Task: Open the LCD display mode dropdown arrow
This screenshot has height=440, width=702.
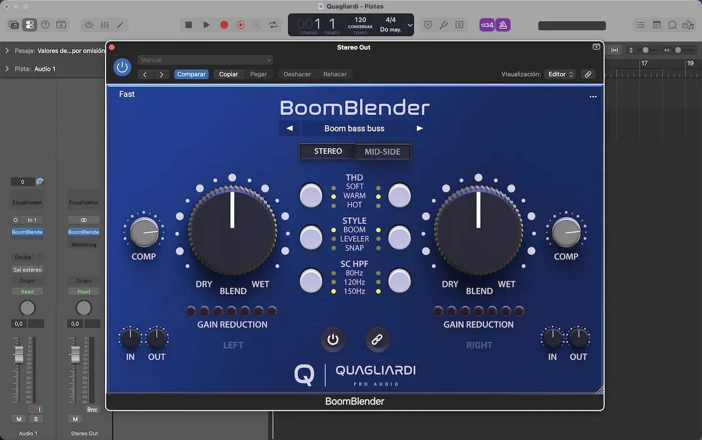Action: [x=410, y=25]
